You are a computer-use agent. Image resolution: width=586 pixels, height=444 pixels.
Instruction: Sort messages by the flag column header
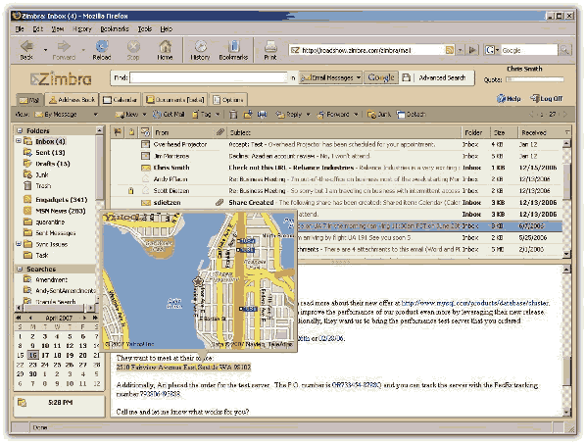pyautogui.click(x=118, y=132)
